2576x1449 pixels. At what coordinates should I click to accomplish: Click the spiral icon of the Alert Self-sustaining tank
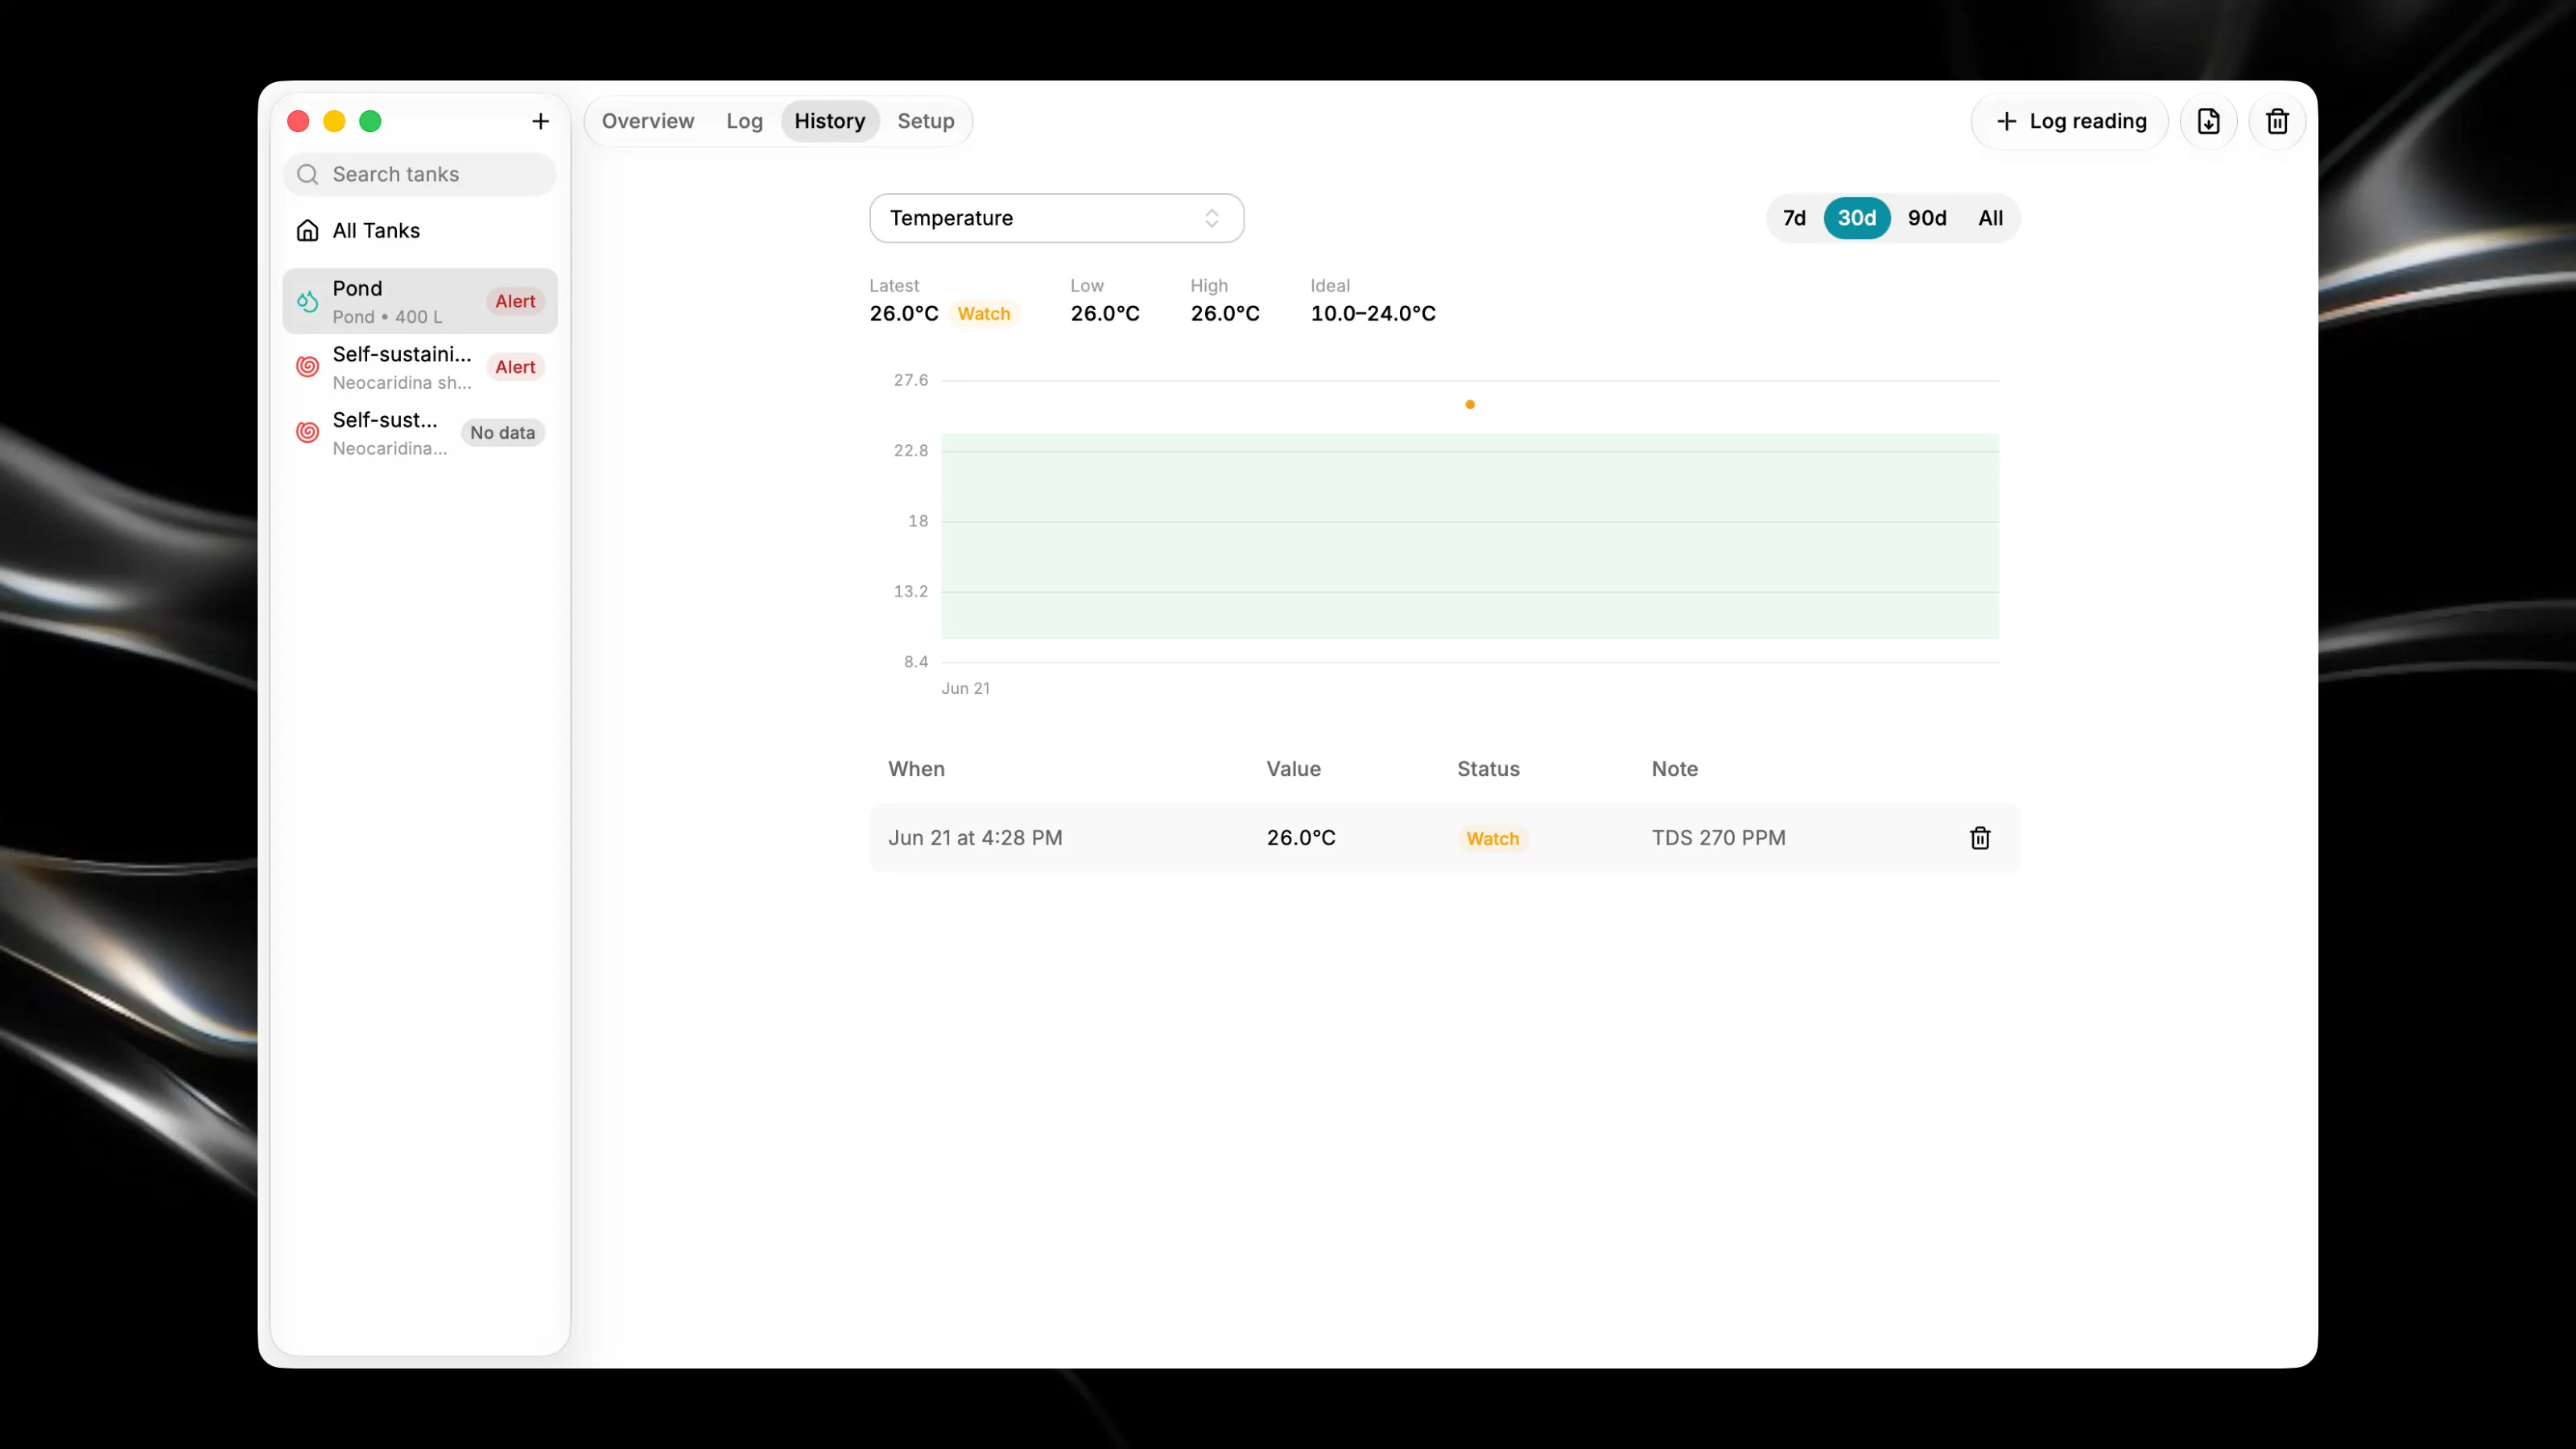pyautogui.click(x=308, y=367)
